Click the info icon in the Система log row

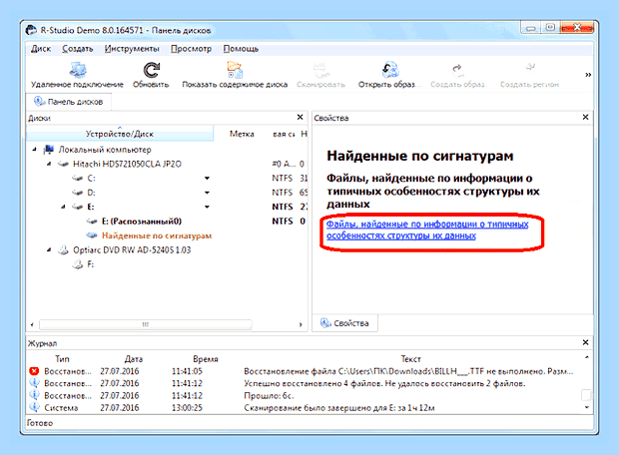pos(34,407)
